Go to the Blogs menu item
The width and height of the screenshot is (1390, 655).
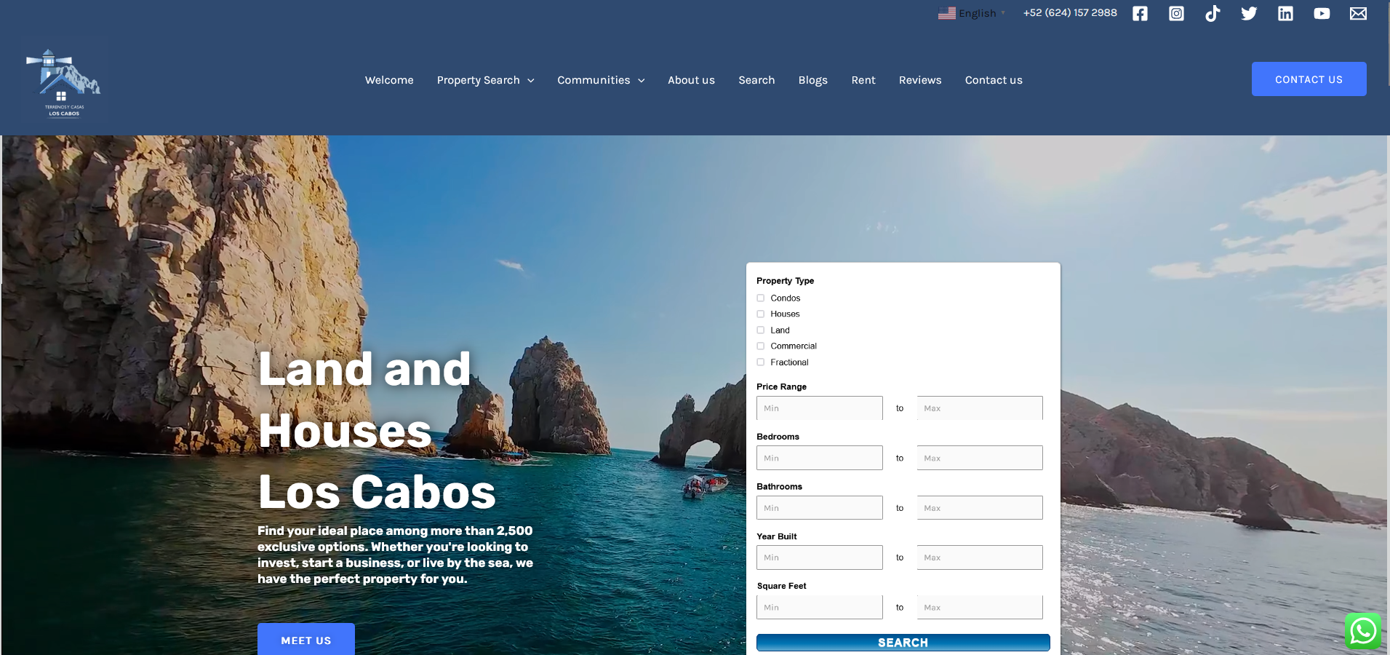812,80
